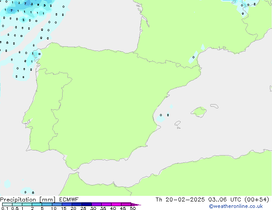
Task: Select the legend color between 2 and 5
Action: [37, 204]
